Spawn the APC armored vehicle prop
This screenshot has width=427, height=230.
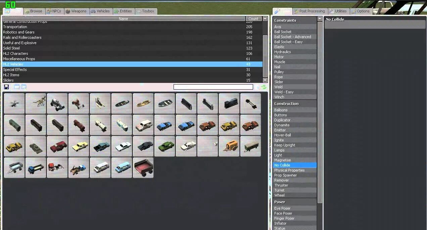[x=36, y=146]
